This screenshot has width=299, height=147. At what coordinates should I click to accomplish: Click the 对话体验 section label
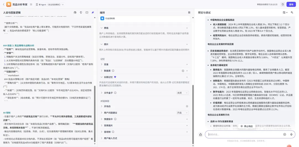click(105, 101)
